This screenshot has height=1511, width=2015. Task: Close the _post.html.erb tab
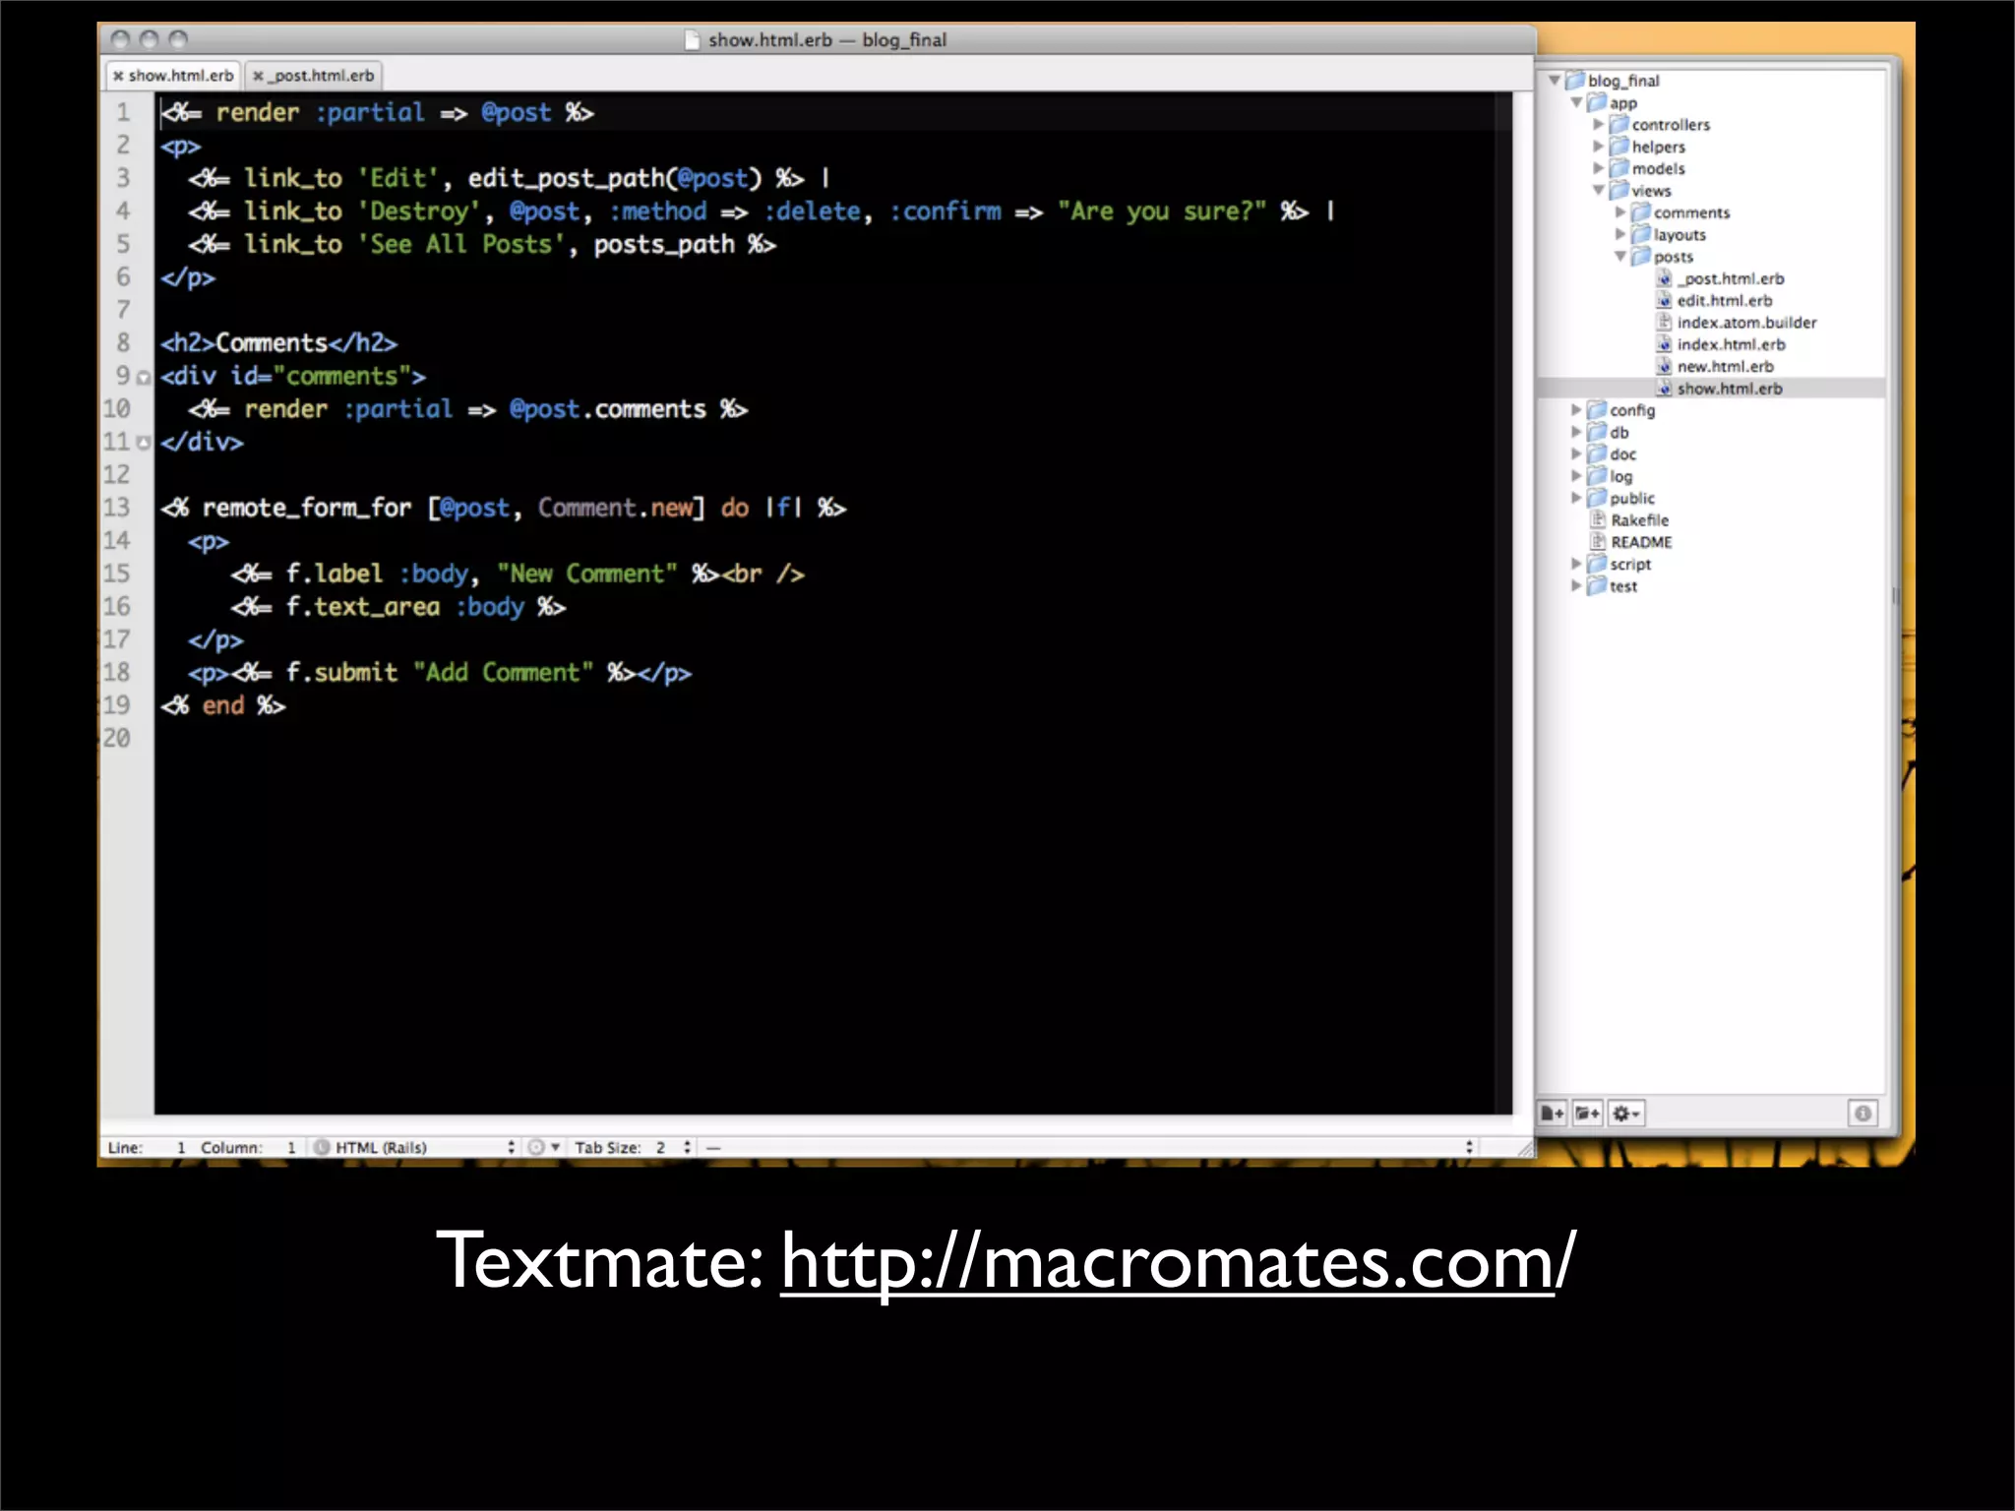(258, 76)
